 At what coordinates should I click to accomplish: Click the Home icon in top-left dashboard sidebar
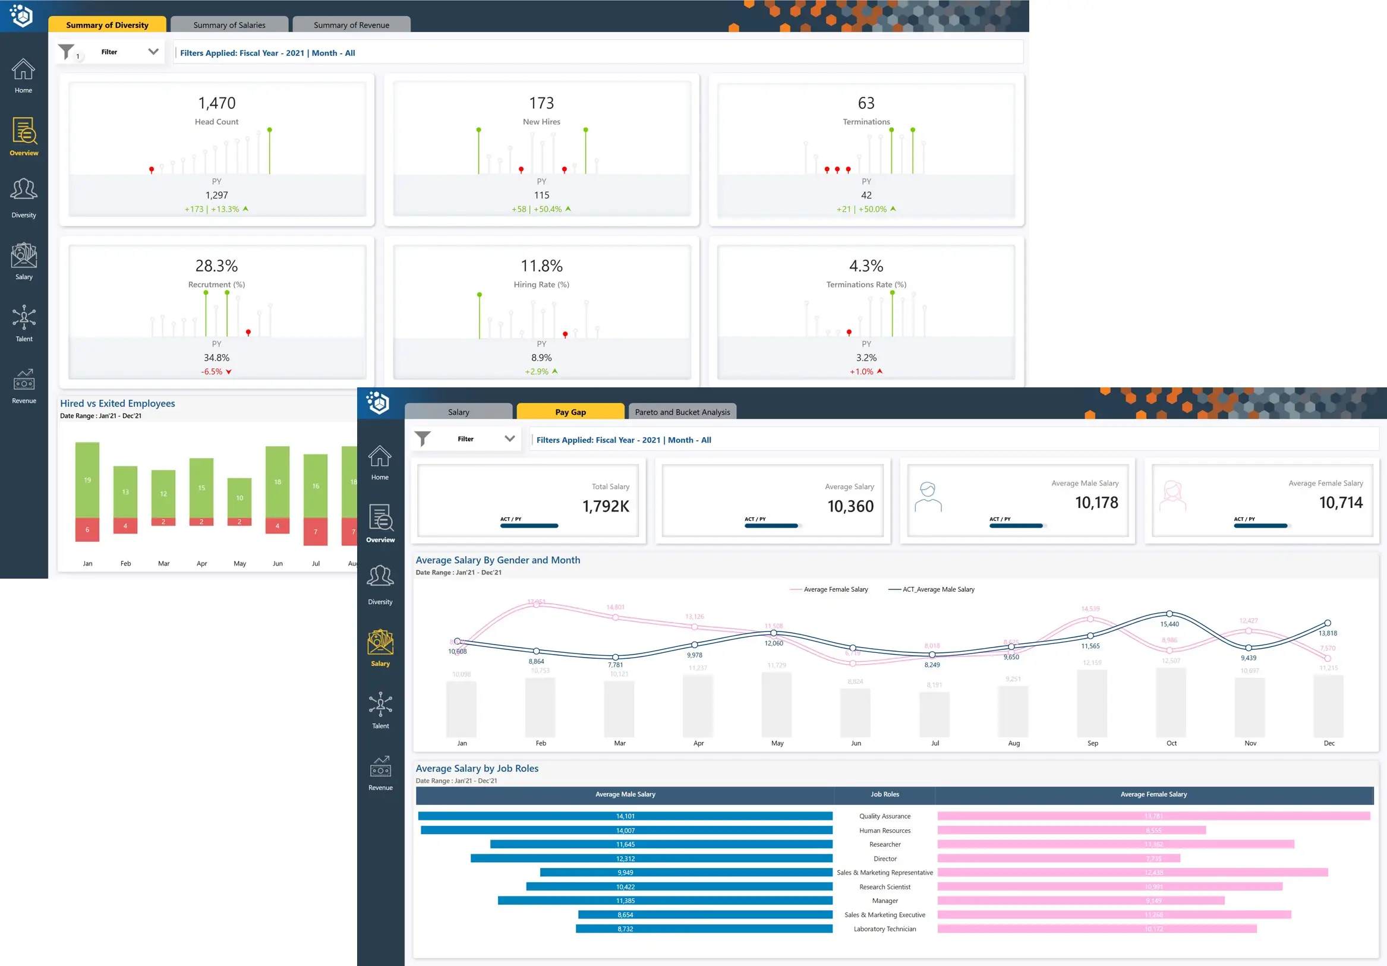[x=24, y=70]
